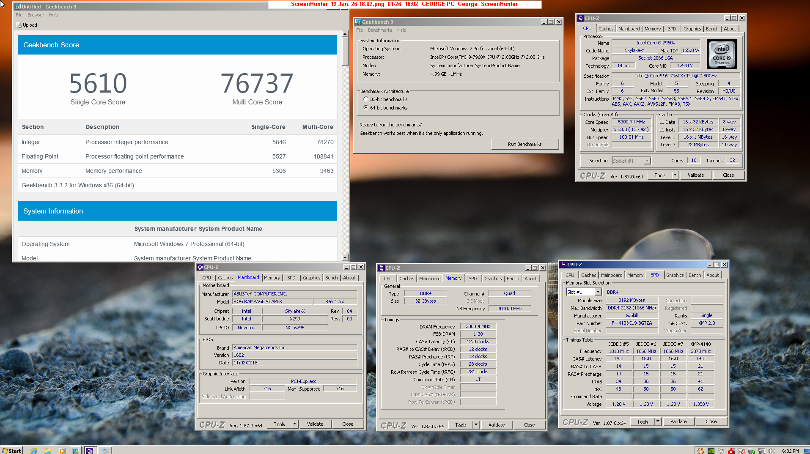
Task: Click Validate in CPU-Z CPU window
Action: (x=696, y=175)
